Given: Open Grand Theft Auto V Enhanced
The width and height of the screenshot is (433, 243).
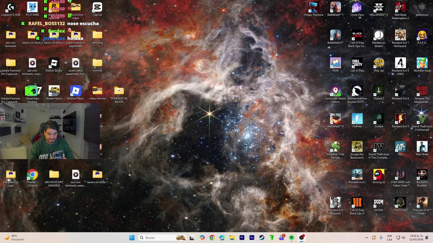Looking at the screenshot, I should [422, 123].
